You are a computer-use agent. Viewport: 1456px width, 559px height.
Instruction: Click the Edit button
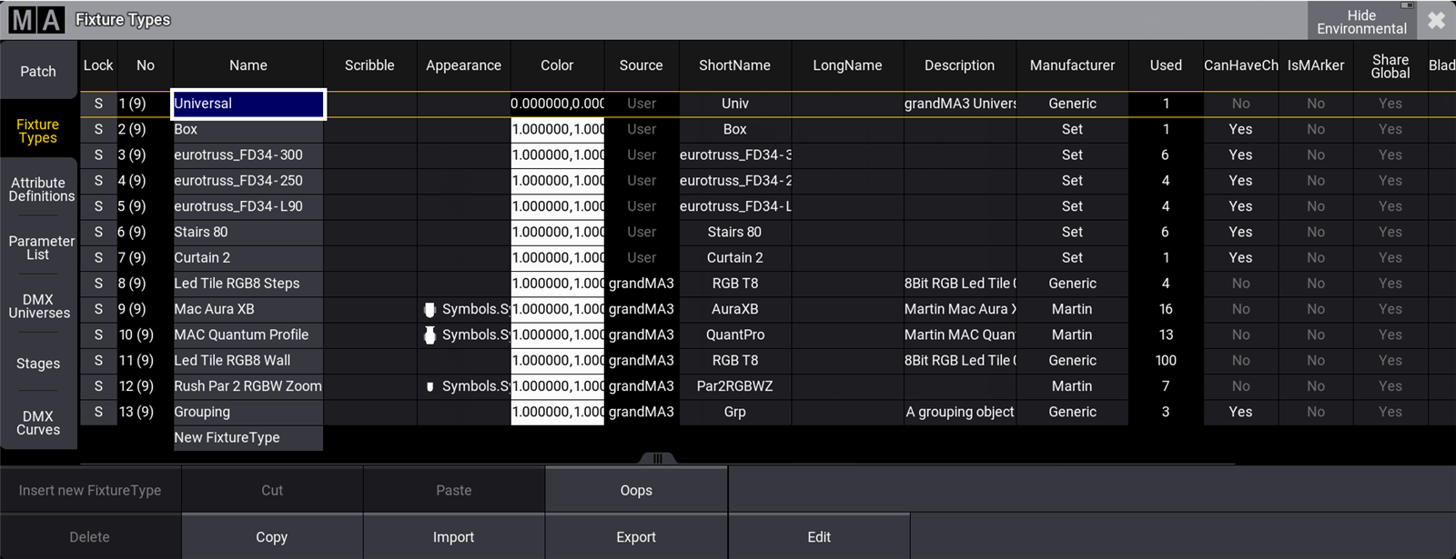coord(819,537)
